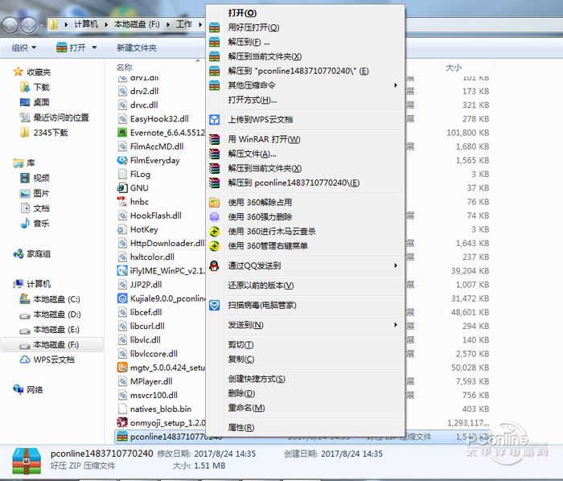Expand the breadcrumb arrow after 计算机
Screen dimensions: 563x481
point(106,24)
